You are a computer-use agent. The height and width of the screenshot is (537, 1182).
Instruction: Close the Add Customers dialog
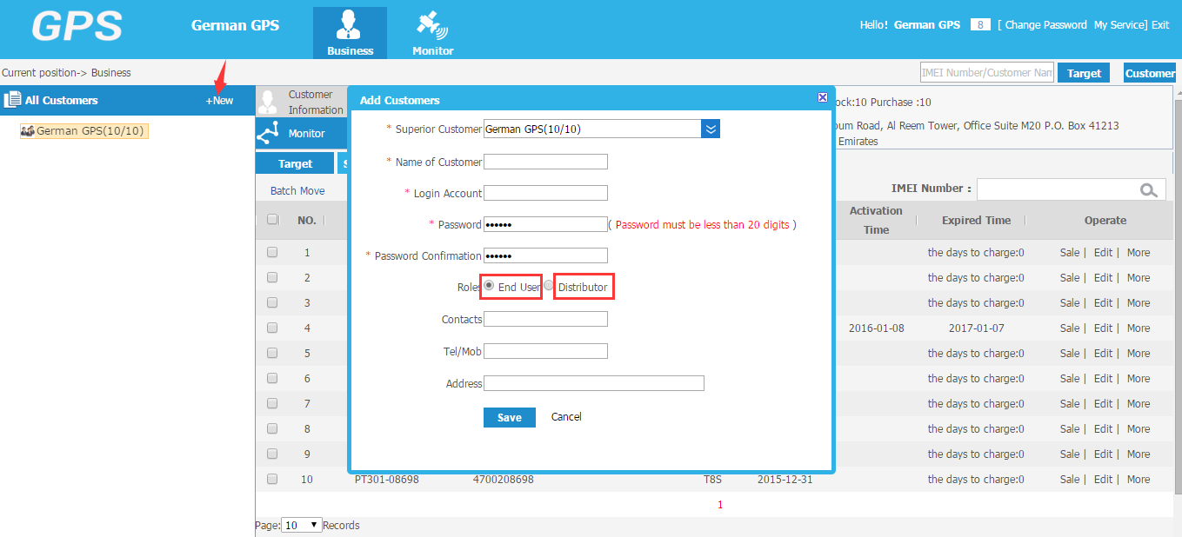823,97
